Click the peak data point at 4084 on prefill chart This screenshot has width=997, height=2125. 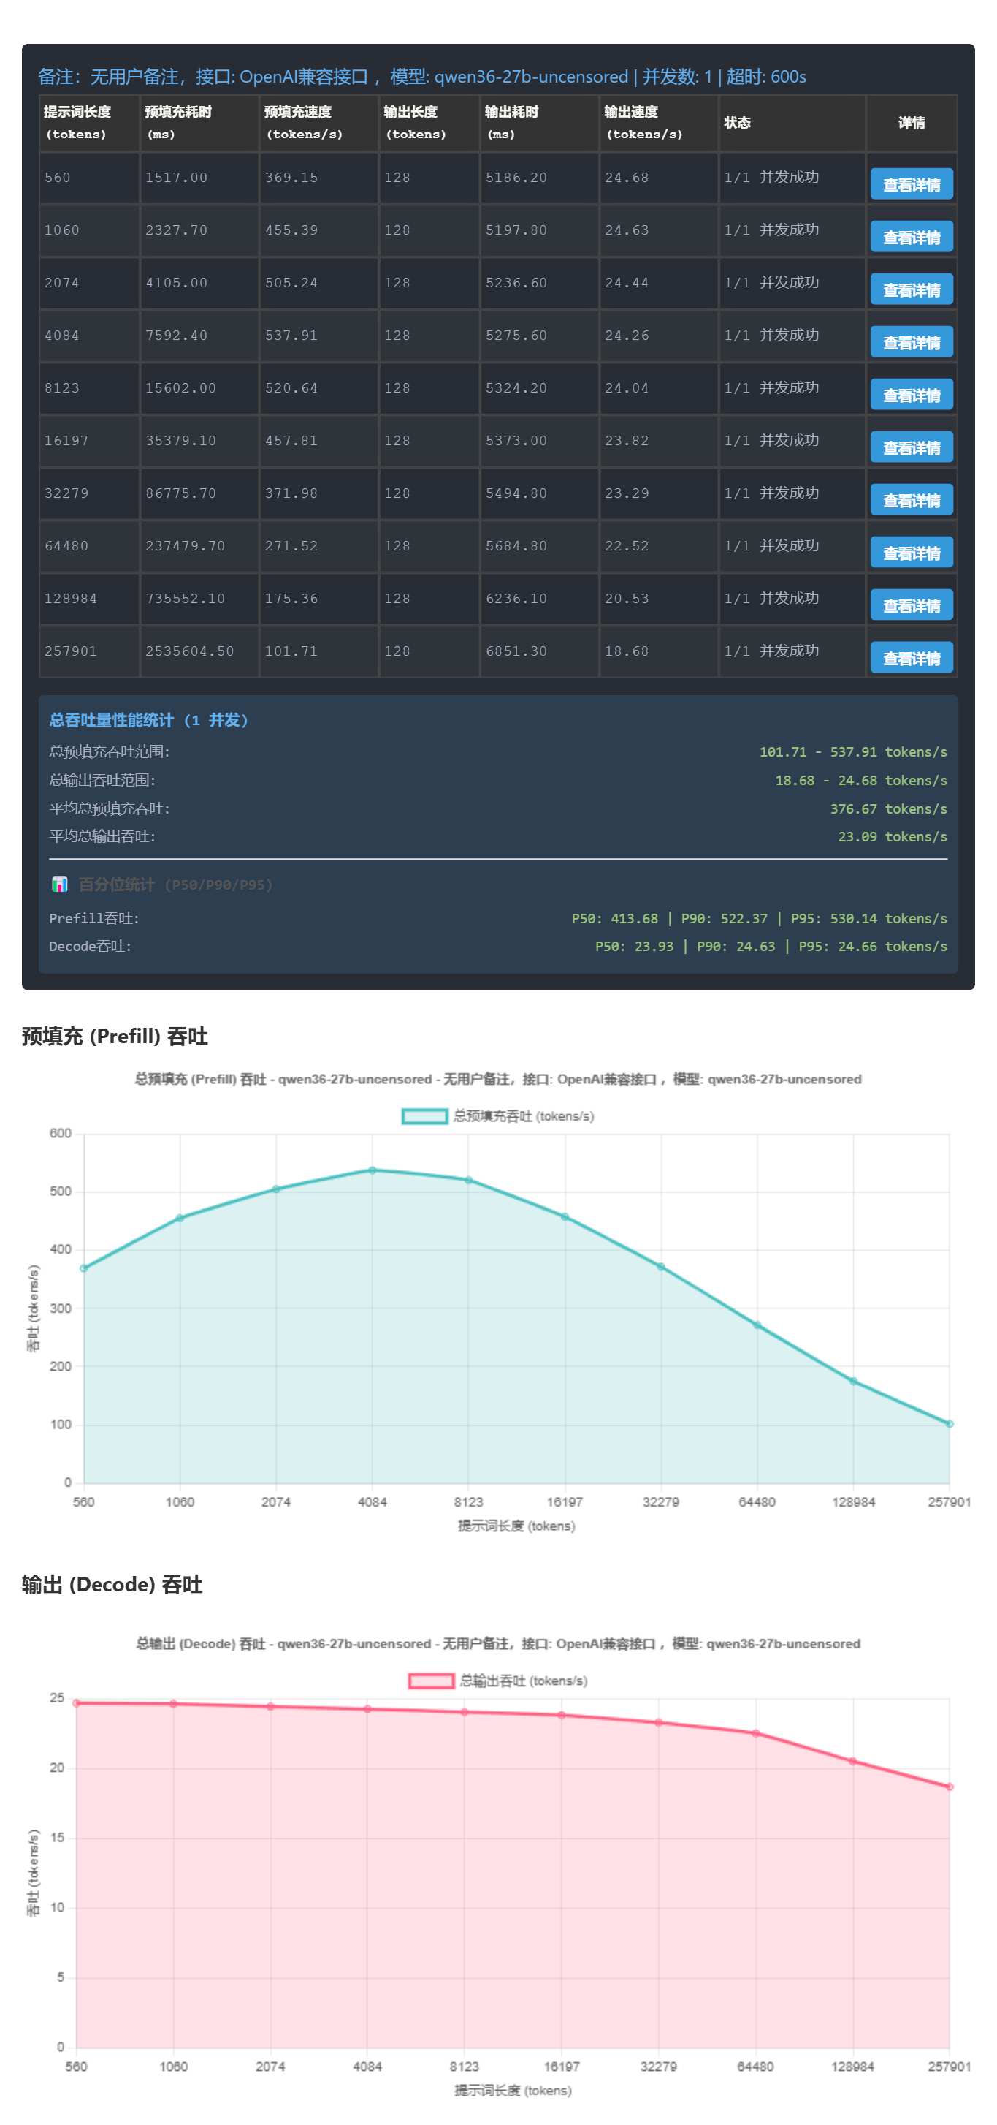[373, 1170]
